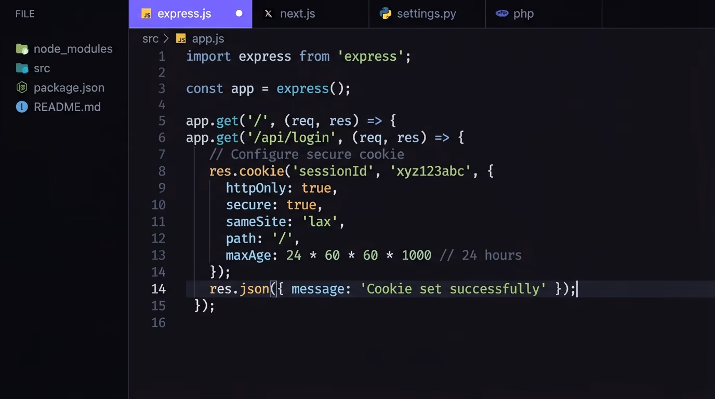The image size is (715, 399).
Task: Click line number 15 in gutter
Action: [158, 305]
